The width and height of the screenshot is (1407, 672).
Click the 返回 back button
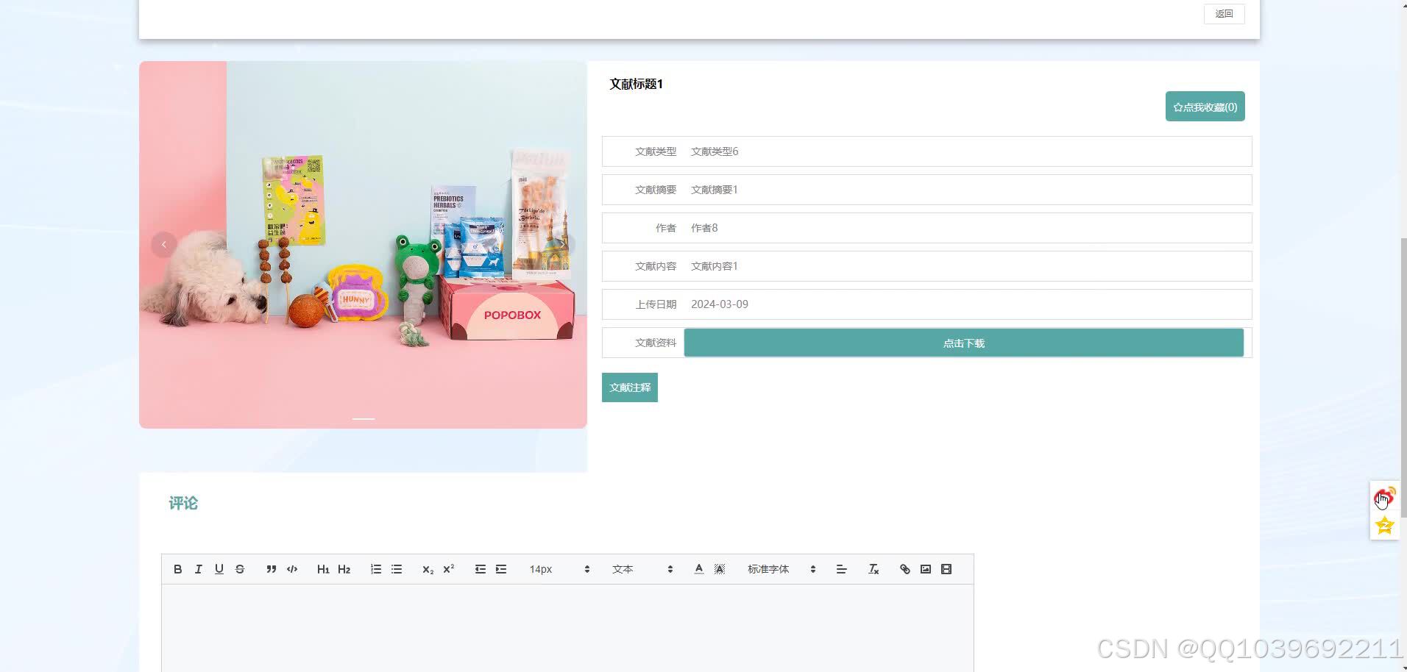tap(1224, 14)
